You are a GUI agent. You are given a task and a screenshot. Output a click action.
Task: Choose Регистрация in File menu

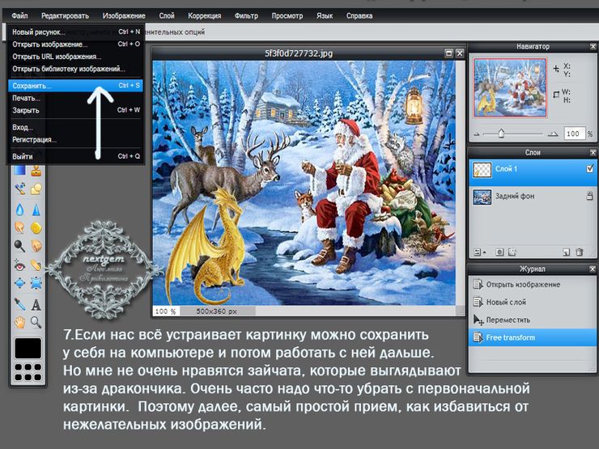pos(75,139)
